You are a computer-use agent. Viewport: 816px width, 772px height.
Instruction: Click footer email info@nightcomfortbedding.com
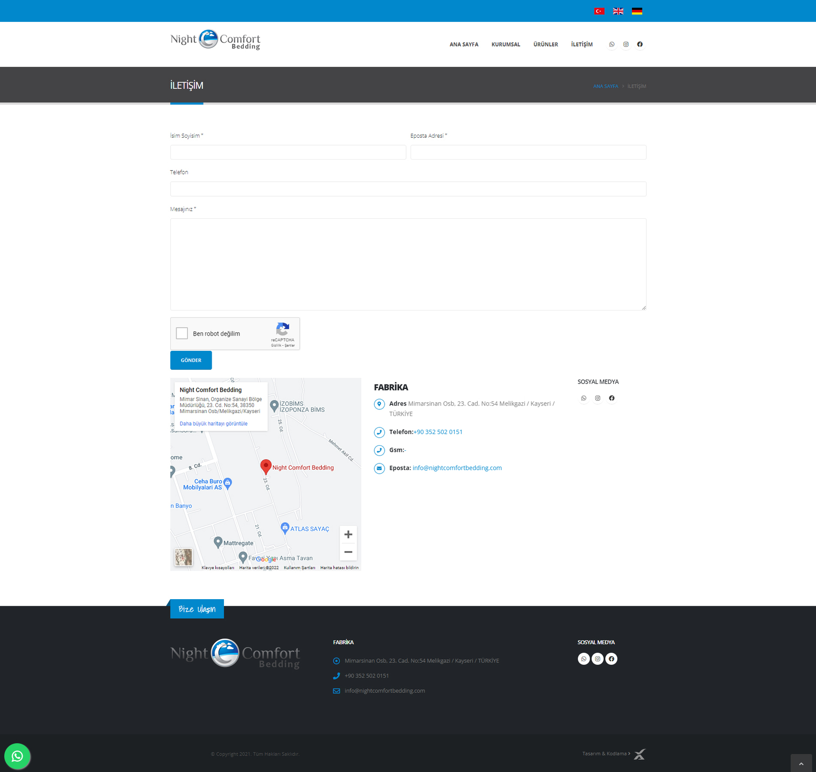click(385, 691)
